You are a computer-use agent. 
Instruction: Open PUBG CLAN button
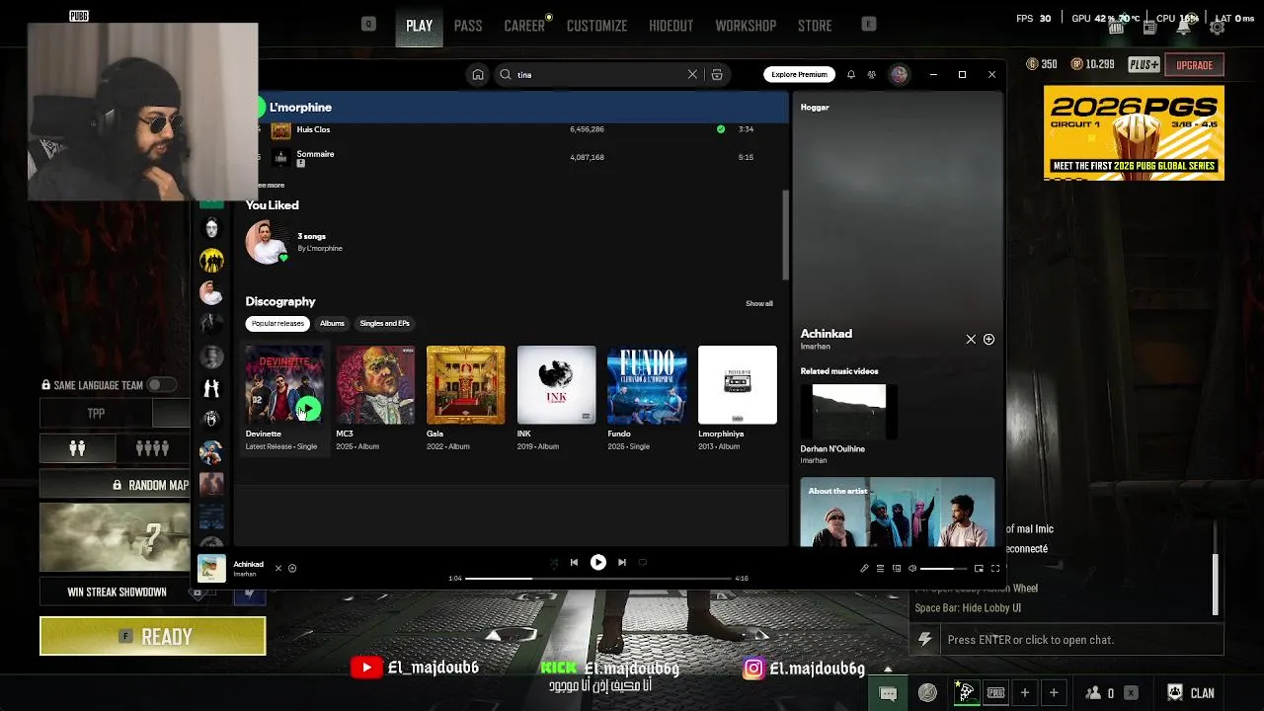[1190, 693]
